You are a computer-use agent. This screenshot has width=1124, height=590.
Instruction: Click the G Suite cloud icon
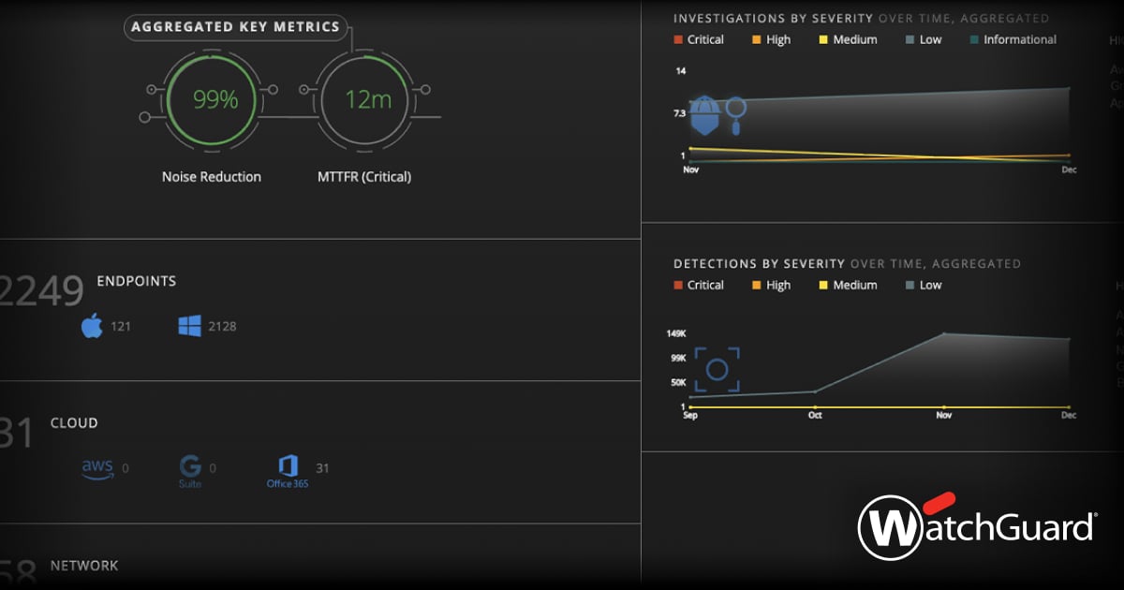(190, 470)
